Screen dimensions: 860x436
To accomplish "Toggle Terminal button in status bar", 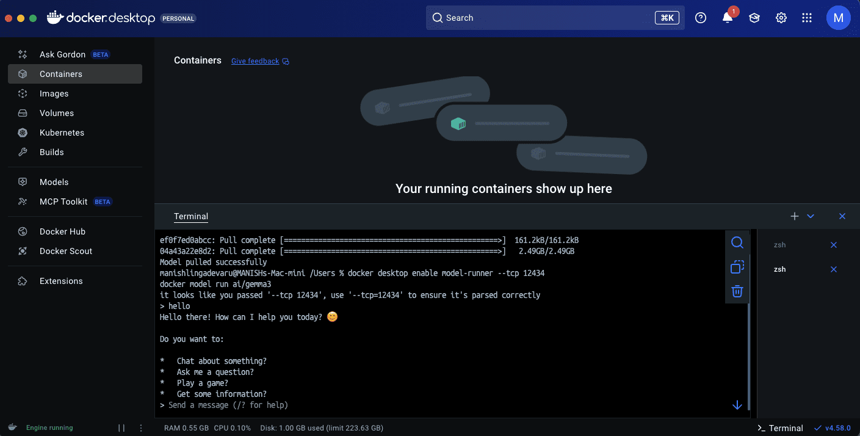I will tap(780, 428).
